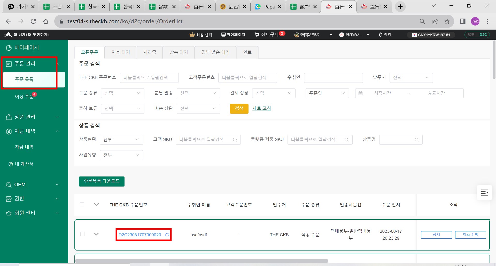Click 새로 고침 reset link
Image resolution: width=496 pixels, height=266 pixels.
(x=261, y=108)
